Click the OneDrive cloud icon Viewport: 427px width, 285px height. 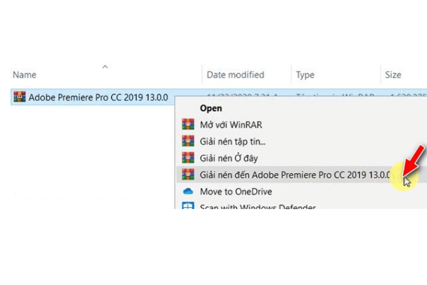pos(188,191)
